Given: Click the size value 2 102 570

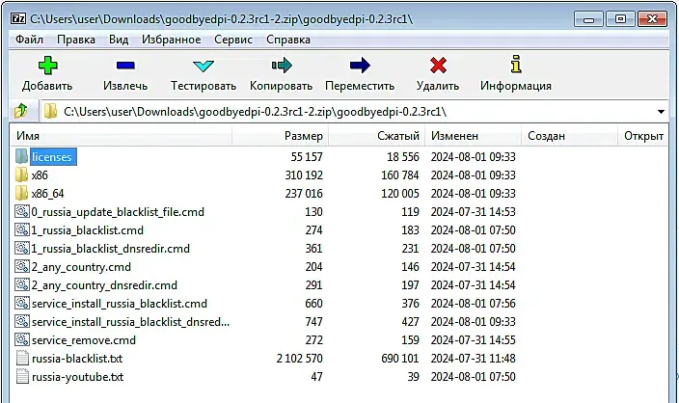Looking at the screenshot, I should point(300,359).
